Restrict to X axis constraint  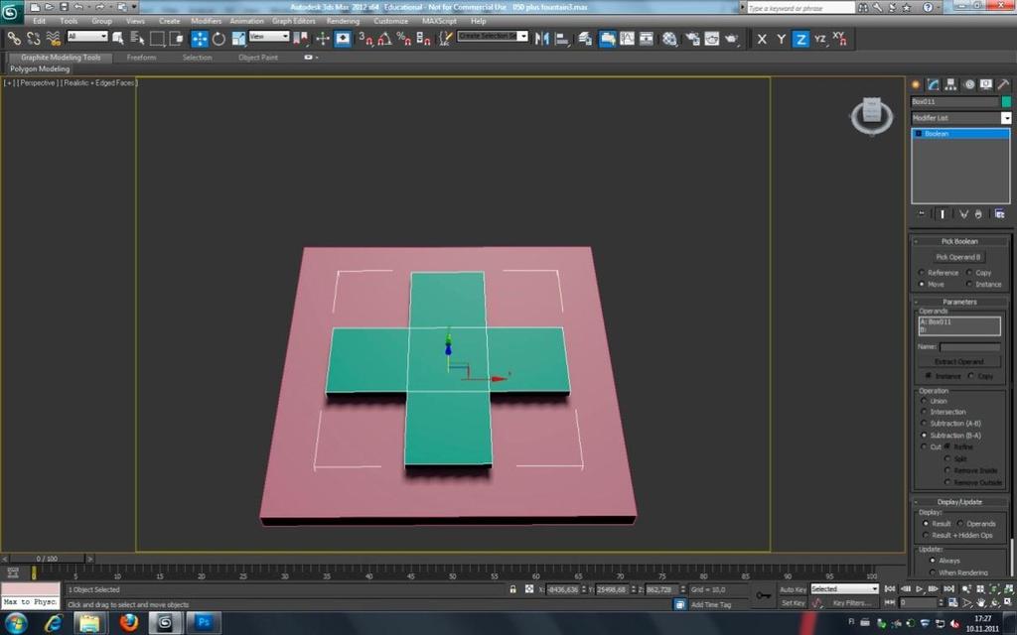point(762,39)
